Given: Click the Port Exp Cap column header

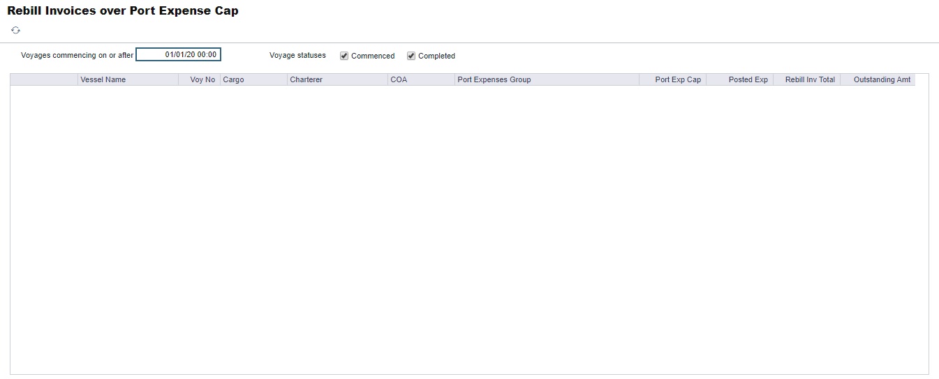Looking at the screenshot, I should [x=672, y=80].
